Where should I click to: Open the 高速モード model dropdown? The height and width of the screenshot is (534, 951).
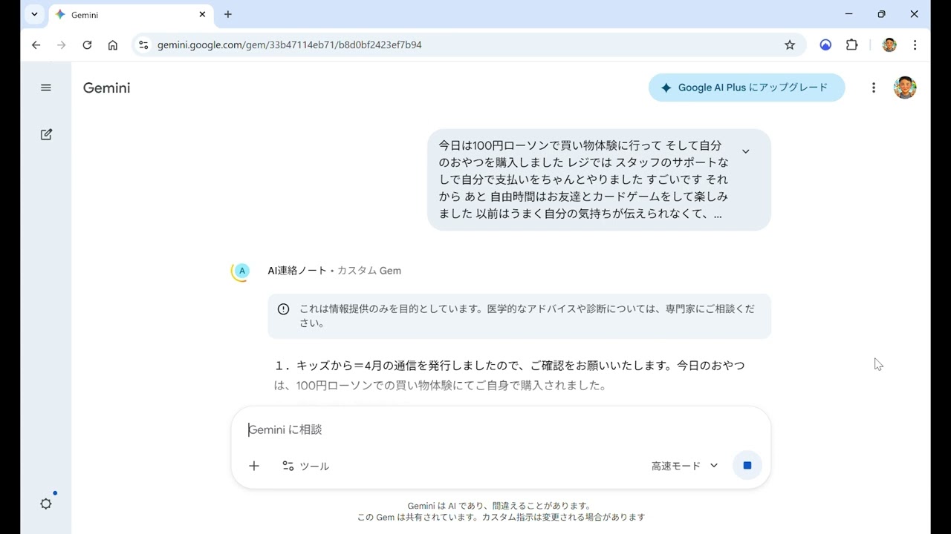point(684,466)
